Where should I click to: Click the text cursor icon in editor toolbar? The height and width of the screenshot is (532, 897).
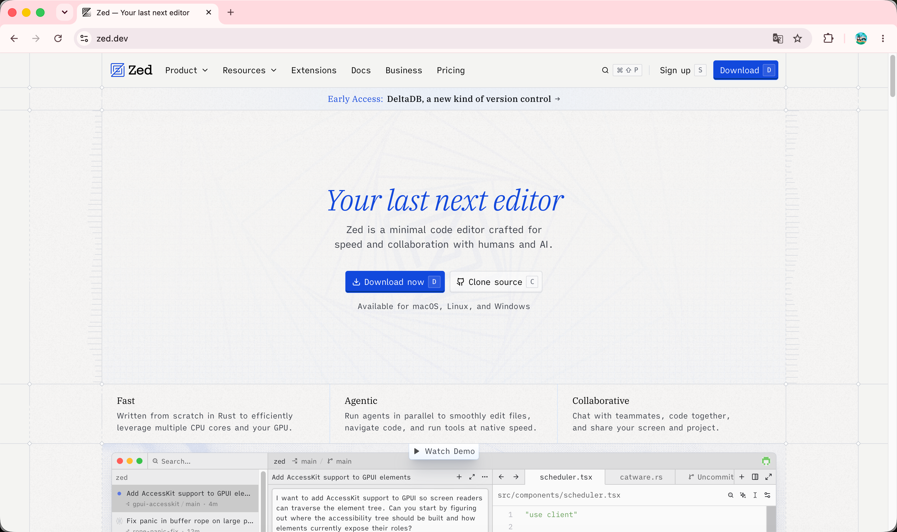[x=755, y=495]
